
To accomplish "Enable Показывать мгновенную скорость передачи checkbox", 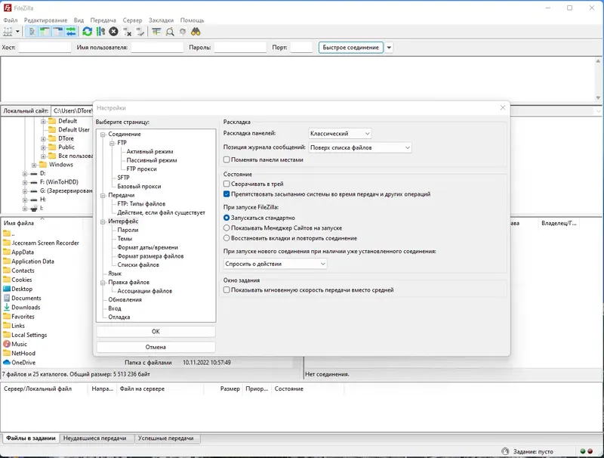I will point(226,290).
